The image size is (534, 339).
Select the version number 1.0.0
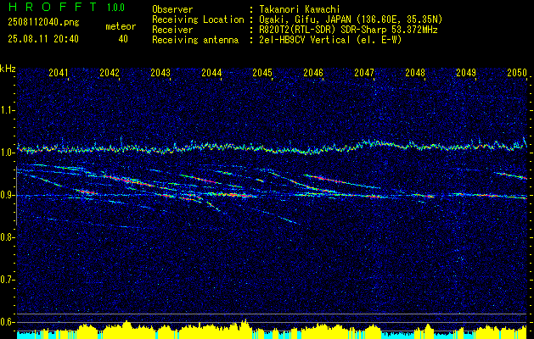(115, 8)
